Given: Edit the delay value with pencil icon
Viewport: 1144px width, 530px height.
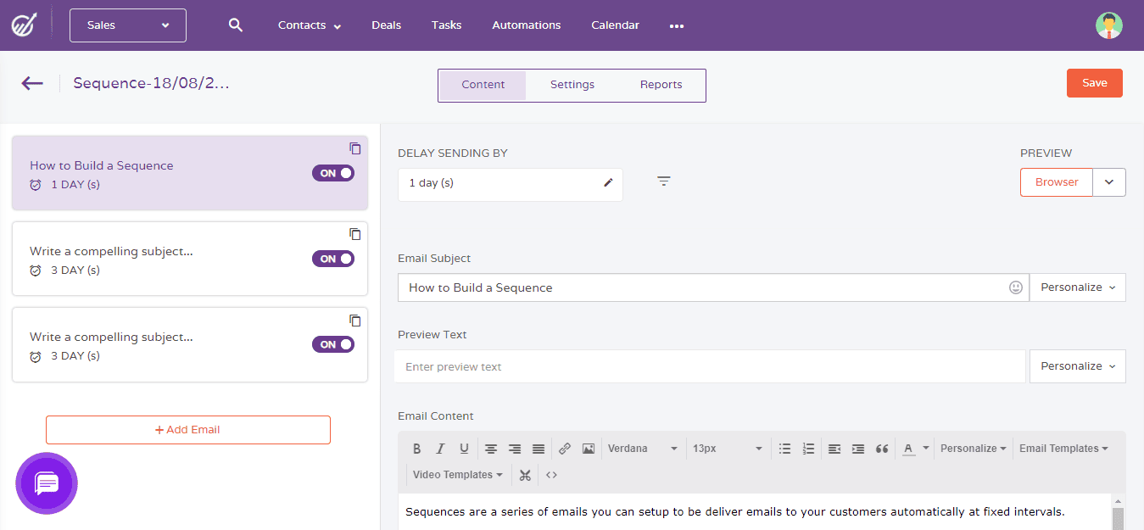Looking at the screenshot, I should click(607, 182).
